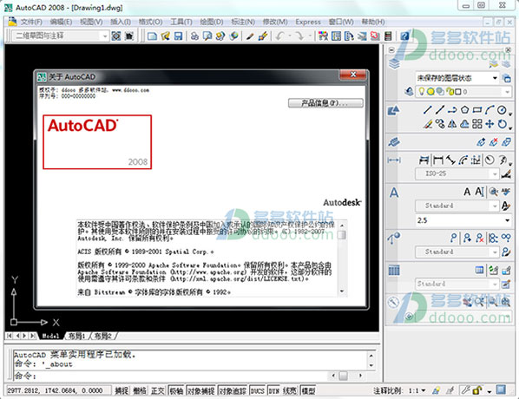Open the 二维草图与注释 workspace dropdown

pyautogui.click(x=61, y=36)
